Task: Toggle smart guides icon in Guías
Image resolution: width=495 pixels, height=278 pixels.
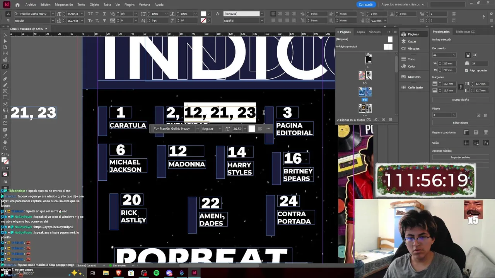Action: [486, 143]
